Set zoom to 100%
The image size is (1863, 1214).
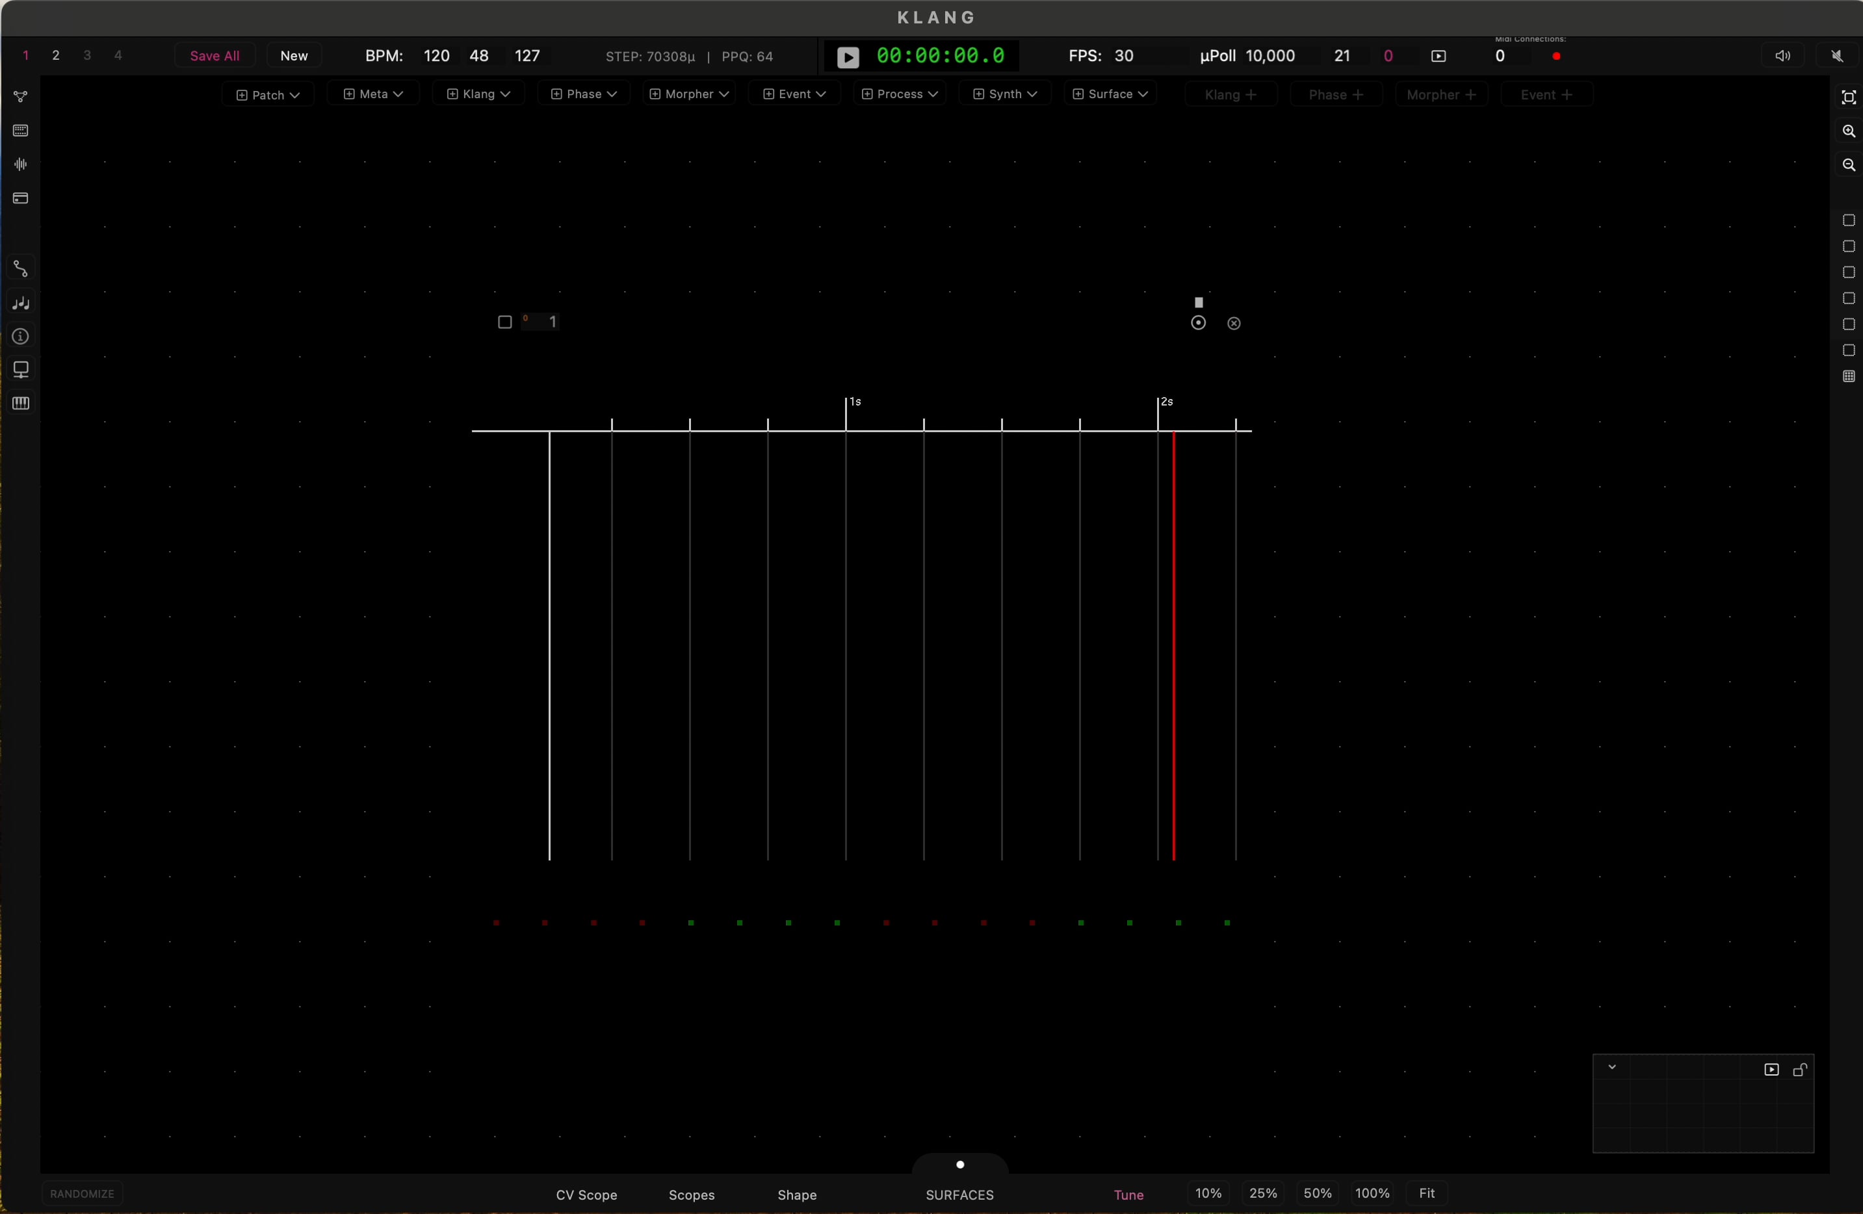pyautogui.click(x=1372, y=1194)
